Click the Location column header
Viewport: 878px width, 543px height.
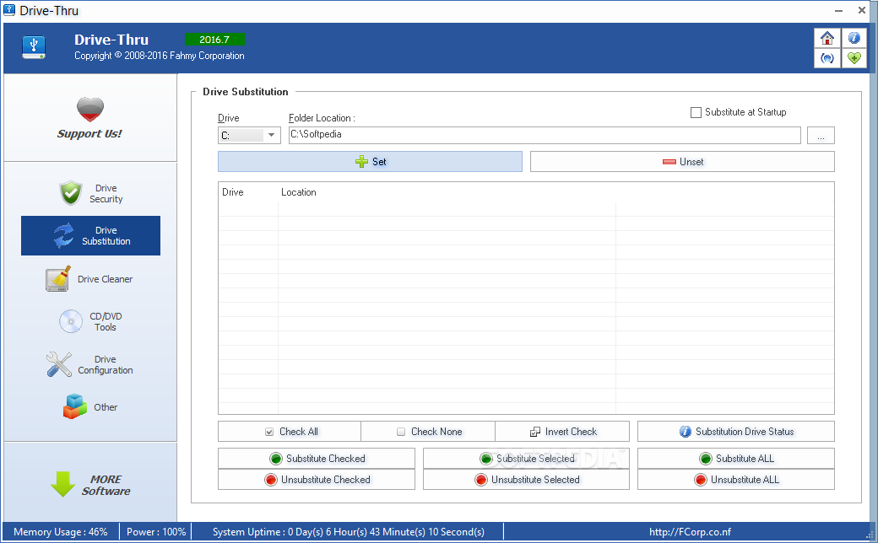[299, 192]
